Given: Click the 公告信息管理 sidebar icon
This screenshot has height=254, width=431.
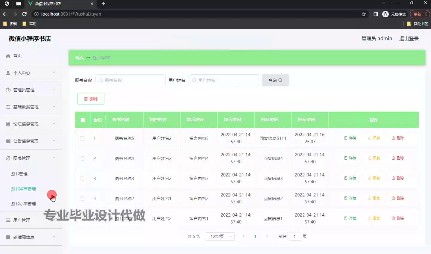Looking at the screenshot, I should 8,141.
